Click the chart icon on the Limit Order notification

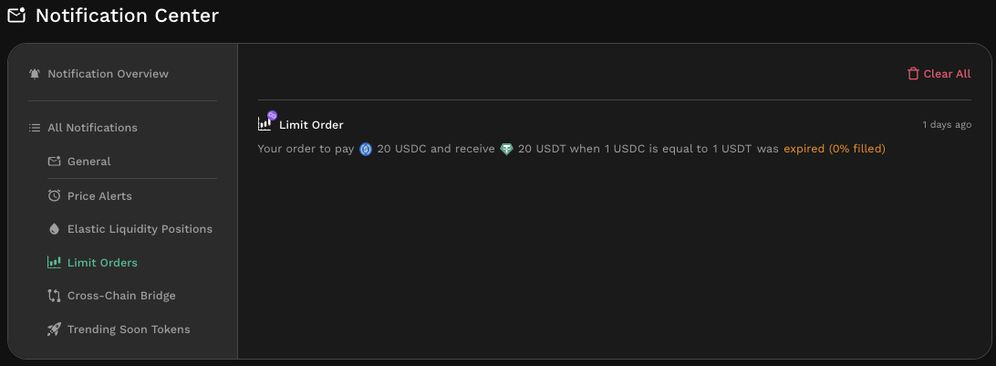(265, 122)
